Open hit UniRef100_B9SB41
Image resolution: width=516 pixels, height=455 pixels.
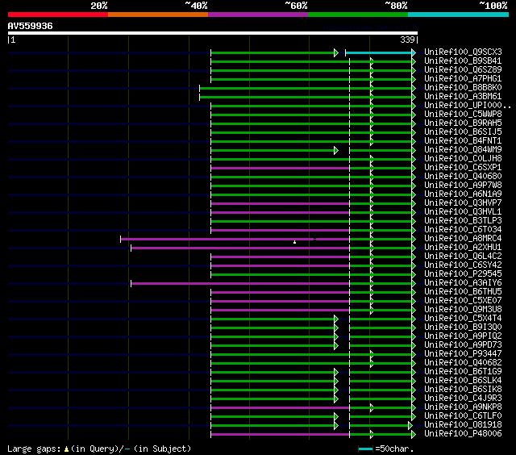(x=463, y=61)
